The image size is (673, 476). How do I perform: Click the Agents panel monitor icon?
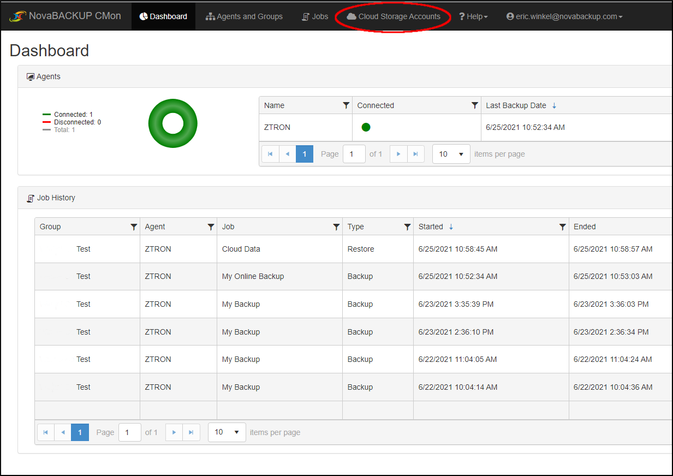tap(31, 77)
